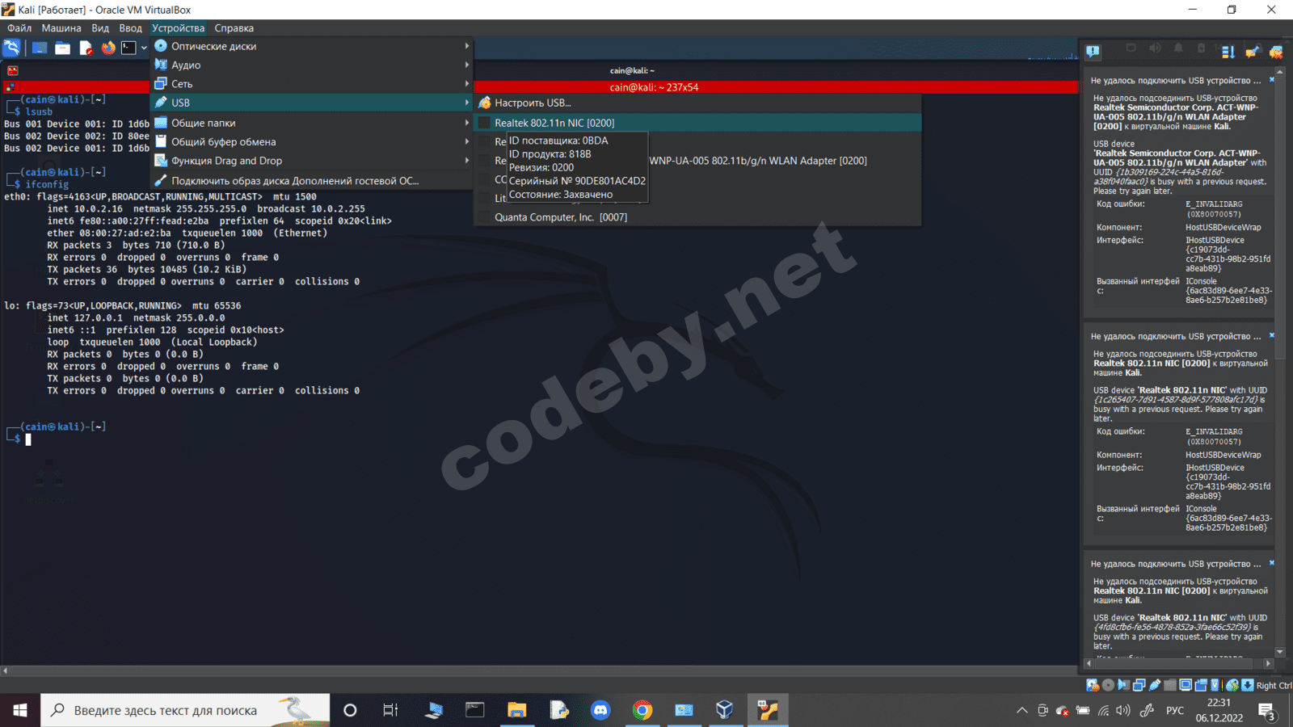
Task: Open the Windows Action Center notifications
Action: point(1267,711)
